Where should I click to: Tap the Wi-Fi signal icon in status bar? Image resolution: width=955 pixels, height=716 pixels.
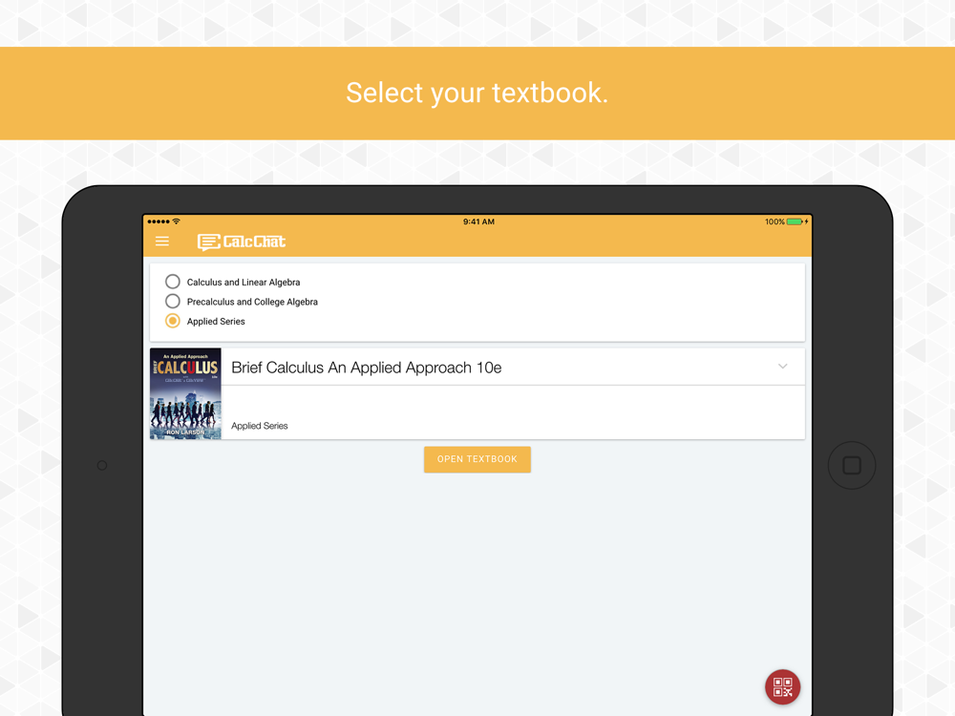[176, 221]
